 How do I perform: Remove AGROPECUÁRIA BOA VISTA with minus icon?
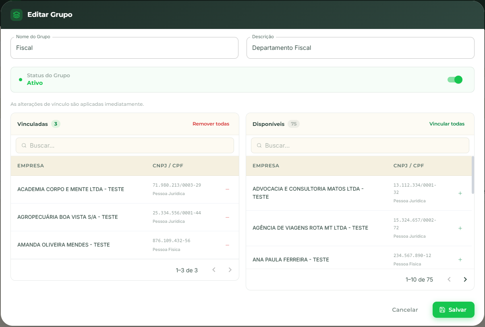[x=227, y=217]
